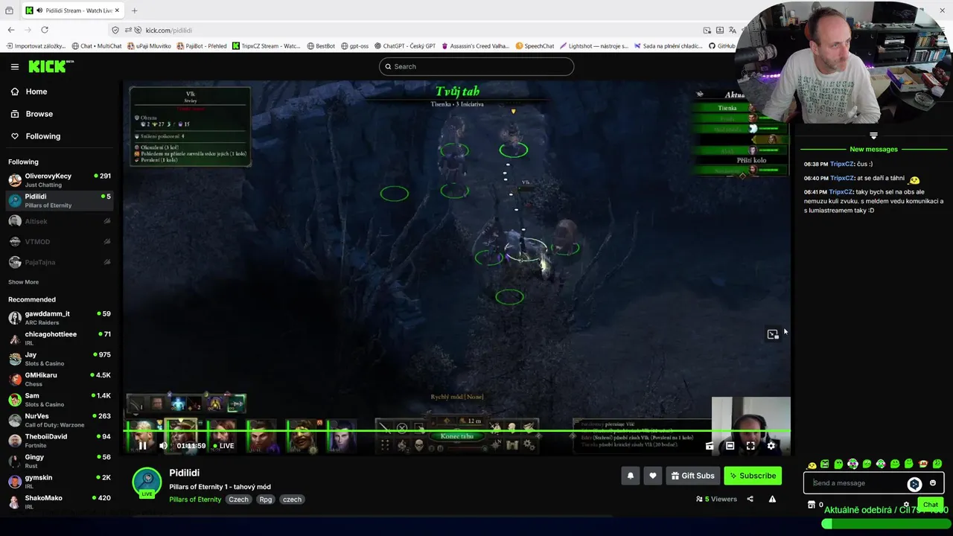Image resolution: width=953 pixels, height=536 pixels.
Task: Click the Pillars of Eternity category link
Action: click(x=195, y=500)
